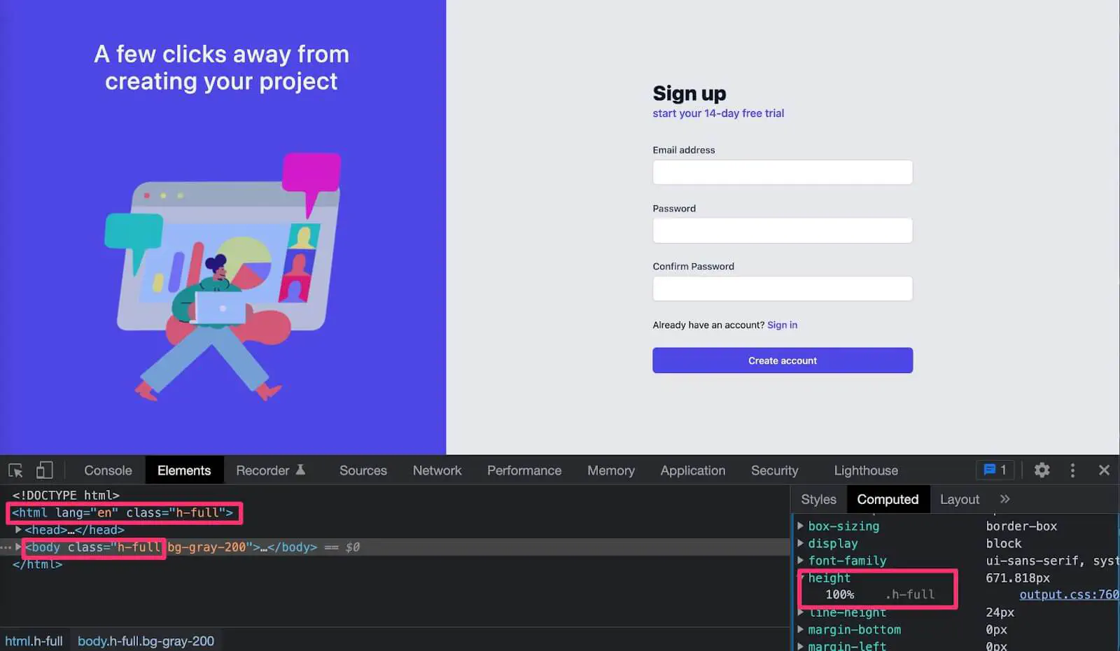Open the issues counter badge
Screen dimensions: 1120x651
(x=995, y=470)
